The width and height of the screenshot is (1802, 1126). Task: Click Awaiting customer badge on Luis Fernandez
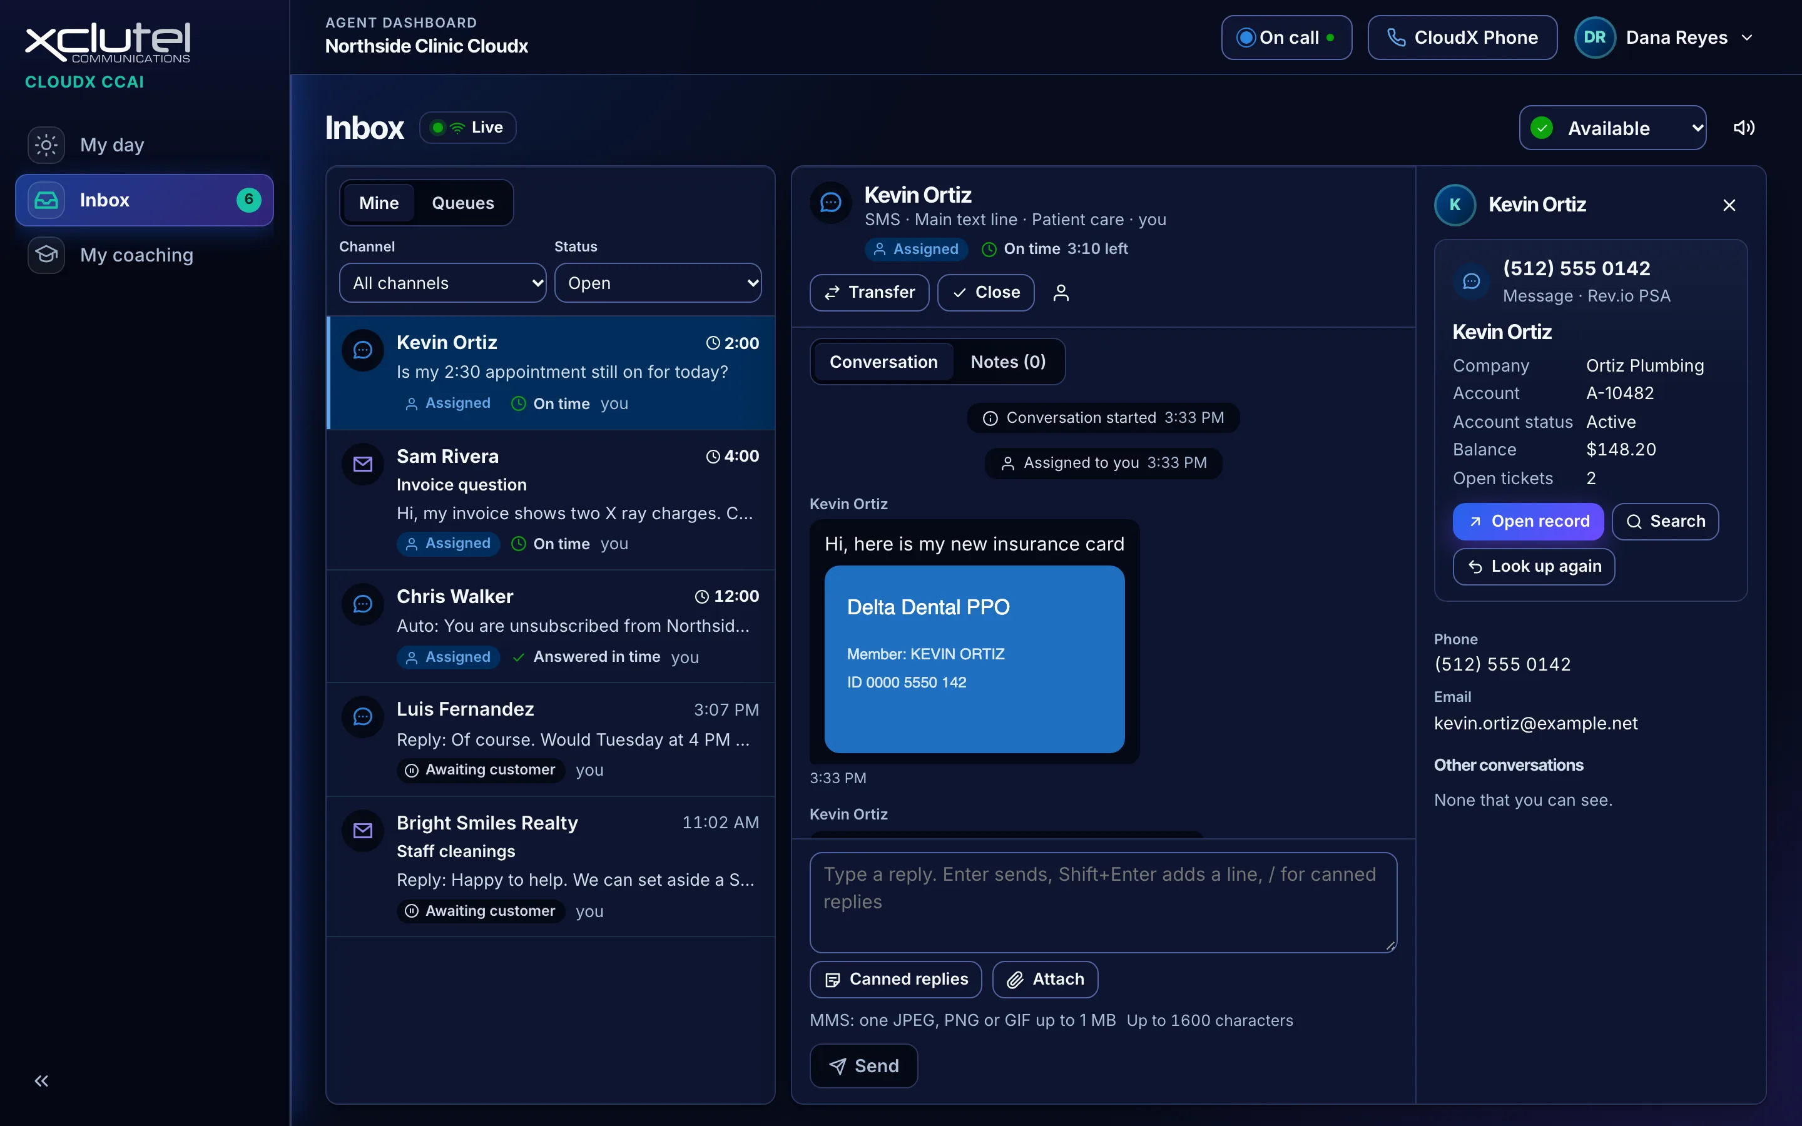481,770
